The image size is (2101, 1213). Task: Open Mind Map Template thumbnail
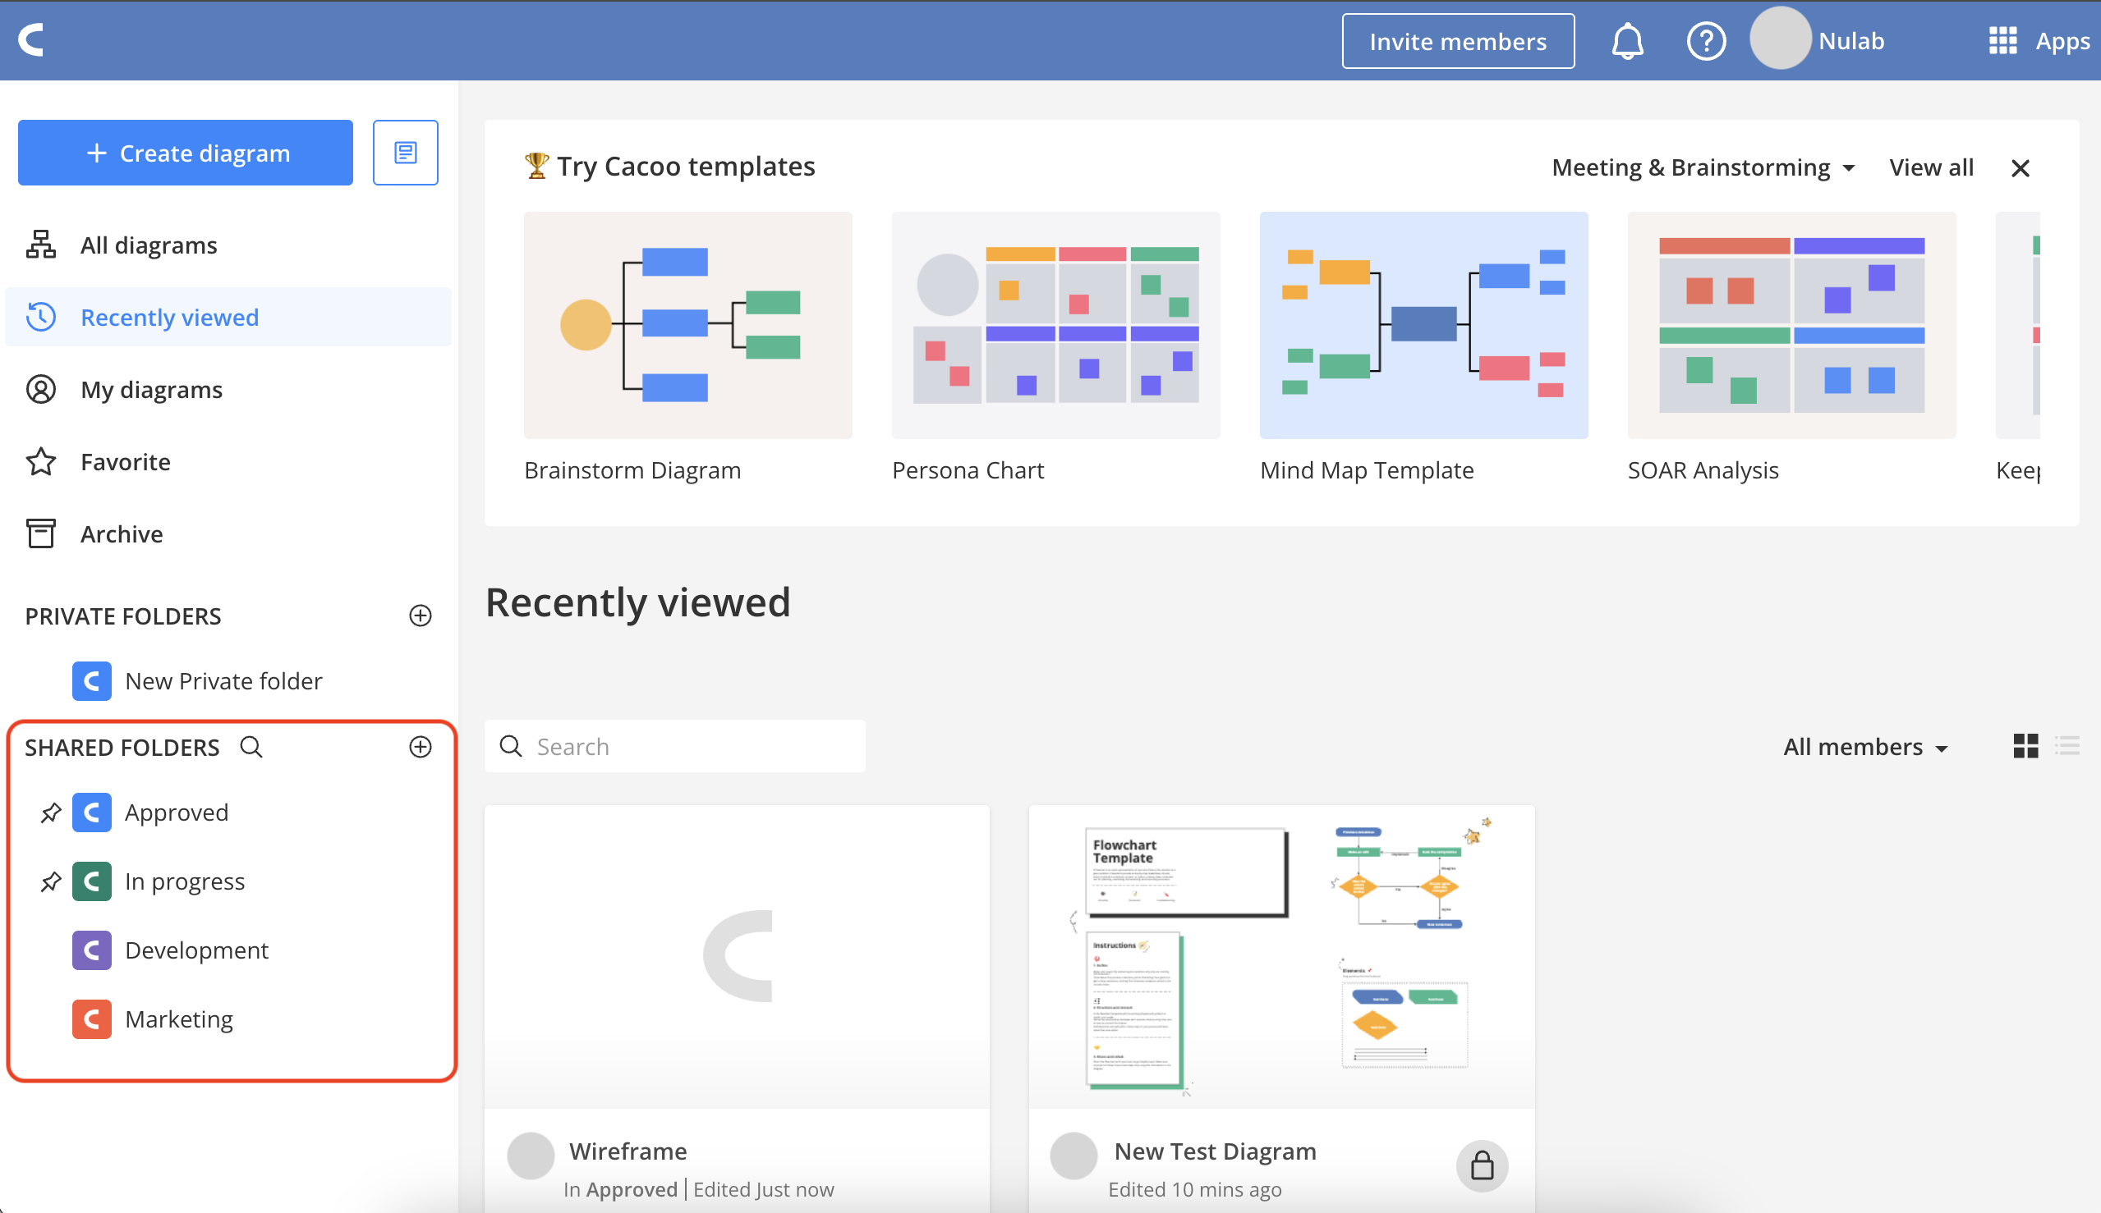pyautogui.click(x=1423, y=325)
